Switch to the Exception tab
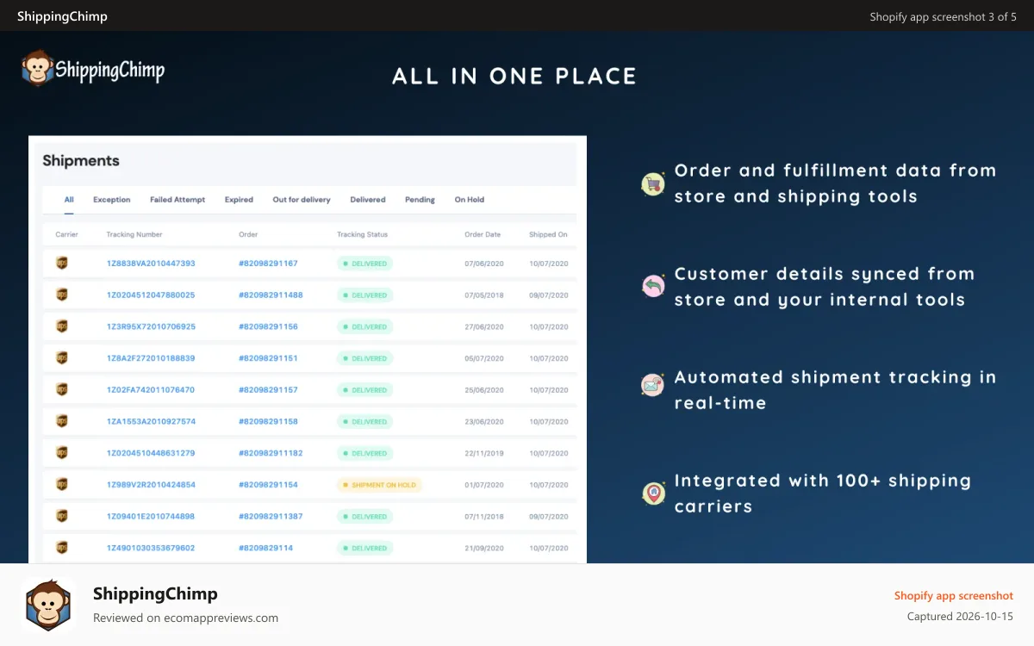The image size is (1034, 646). 112,200
